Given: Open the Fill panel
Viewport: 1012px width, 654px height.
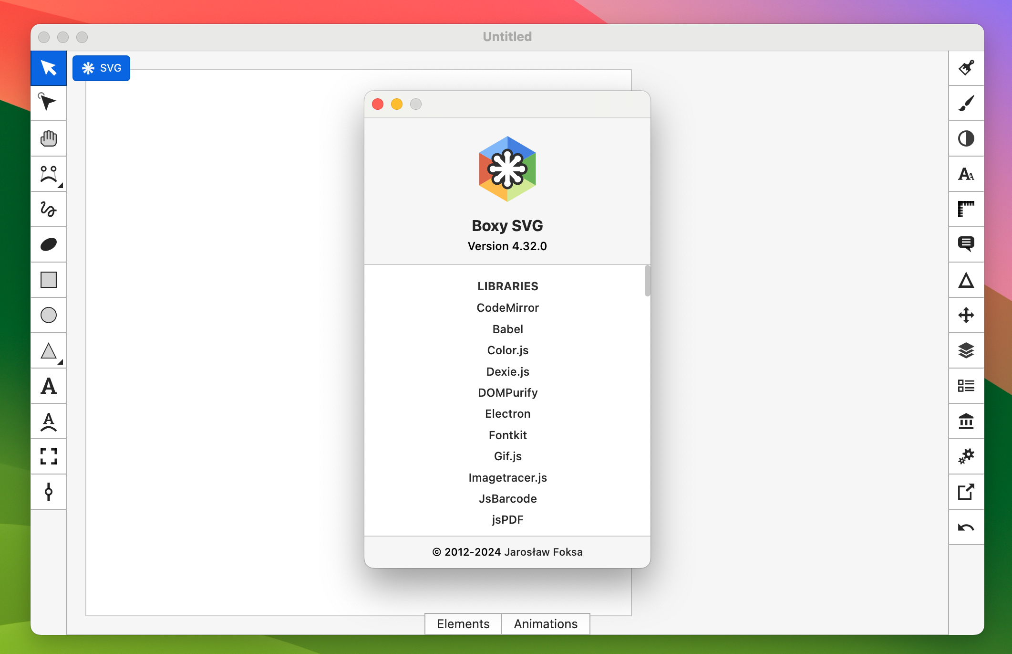Looking at the screenshot, I should click(x=966, y=68).
